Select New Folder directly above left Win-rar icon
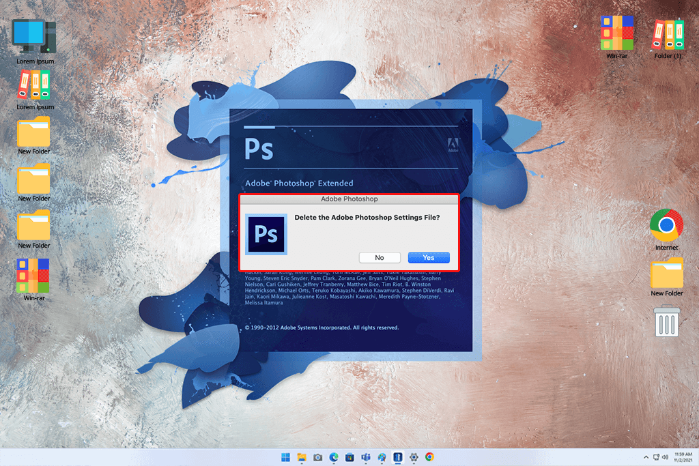This screenshot has width=699, height=466. [34, 229]
